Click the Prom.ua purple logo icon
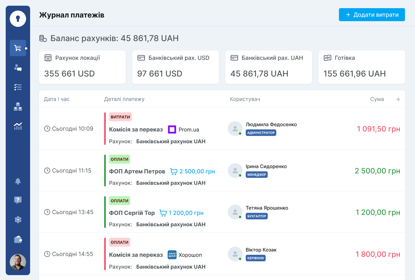Image resolution: width=415 pixels, height=280 pixels. click(x=172, y=130)
